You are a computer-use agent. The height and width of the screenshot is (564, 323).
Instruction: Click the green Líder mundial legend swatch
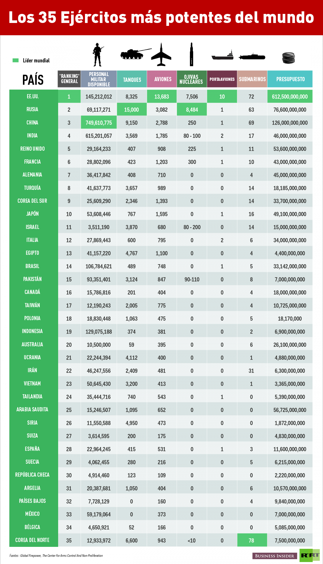tap(16, 60)
